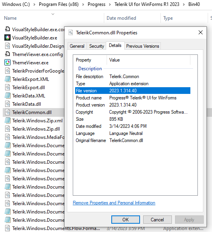Click the TelerikExport.XML file icon
Viewport: 212px width, 232px height.
pos(7,79)
